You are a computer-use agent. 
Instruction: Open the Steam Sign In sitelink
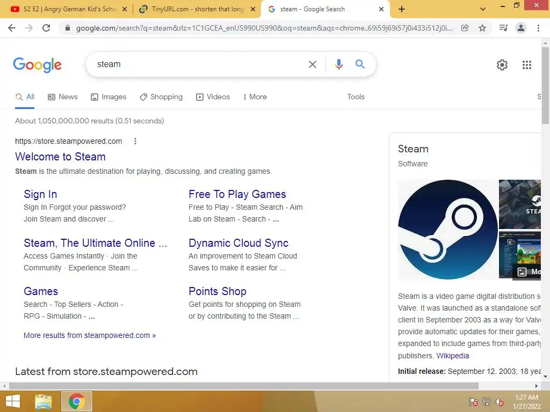pyautogui.click(x=40, y=194)
